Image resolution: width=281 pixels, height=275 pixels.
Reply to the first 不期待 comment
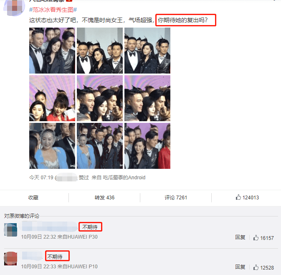(x=240, y=237)
